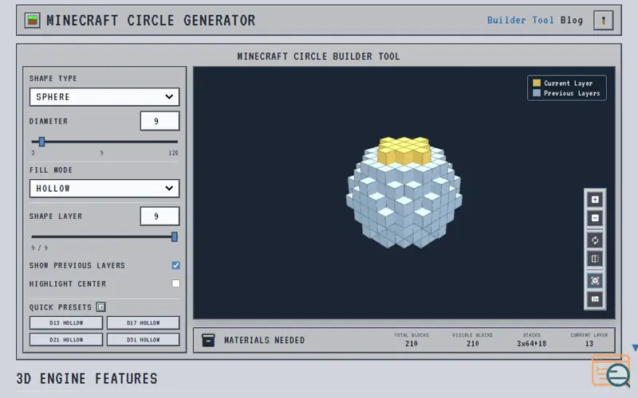Click the '9 / 9' layer counter text
The width and height of the screenshot is (638, 398).
click(x=39, y=248)
